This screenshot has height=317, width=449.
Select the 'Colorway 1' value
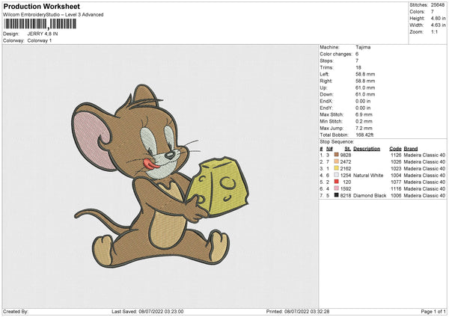pos(40,40)
